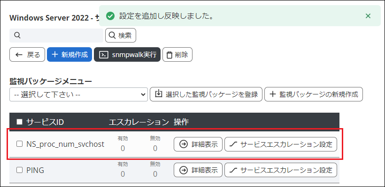Open 詳細表示 for NS_proc_num_svchost
The width and height of the screenshot is (385, 187).
tap(198, 144)
